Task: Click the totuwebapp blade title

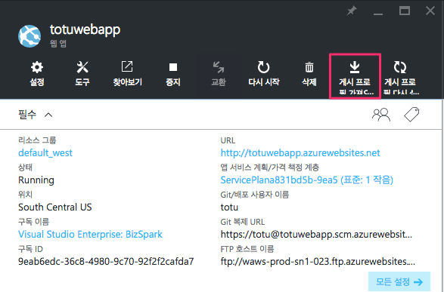Action: coord(85,30)
